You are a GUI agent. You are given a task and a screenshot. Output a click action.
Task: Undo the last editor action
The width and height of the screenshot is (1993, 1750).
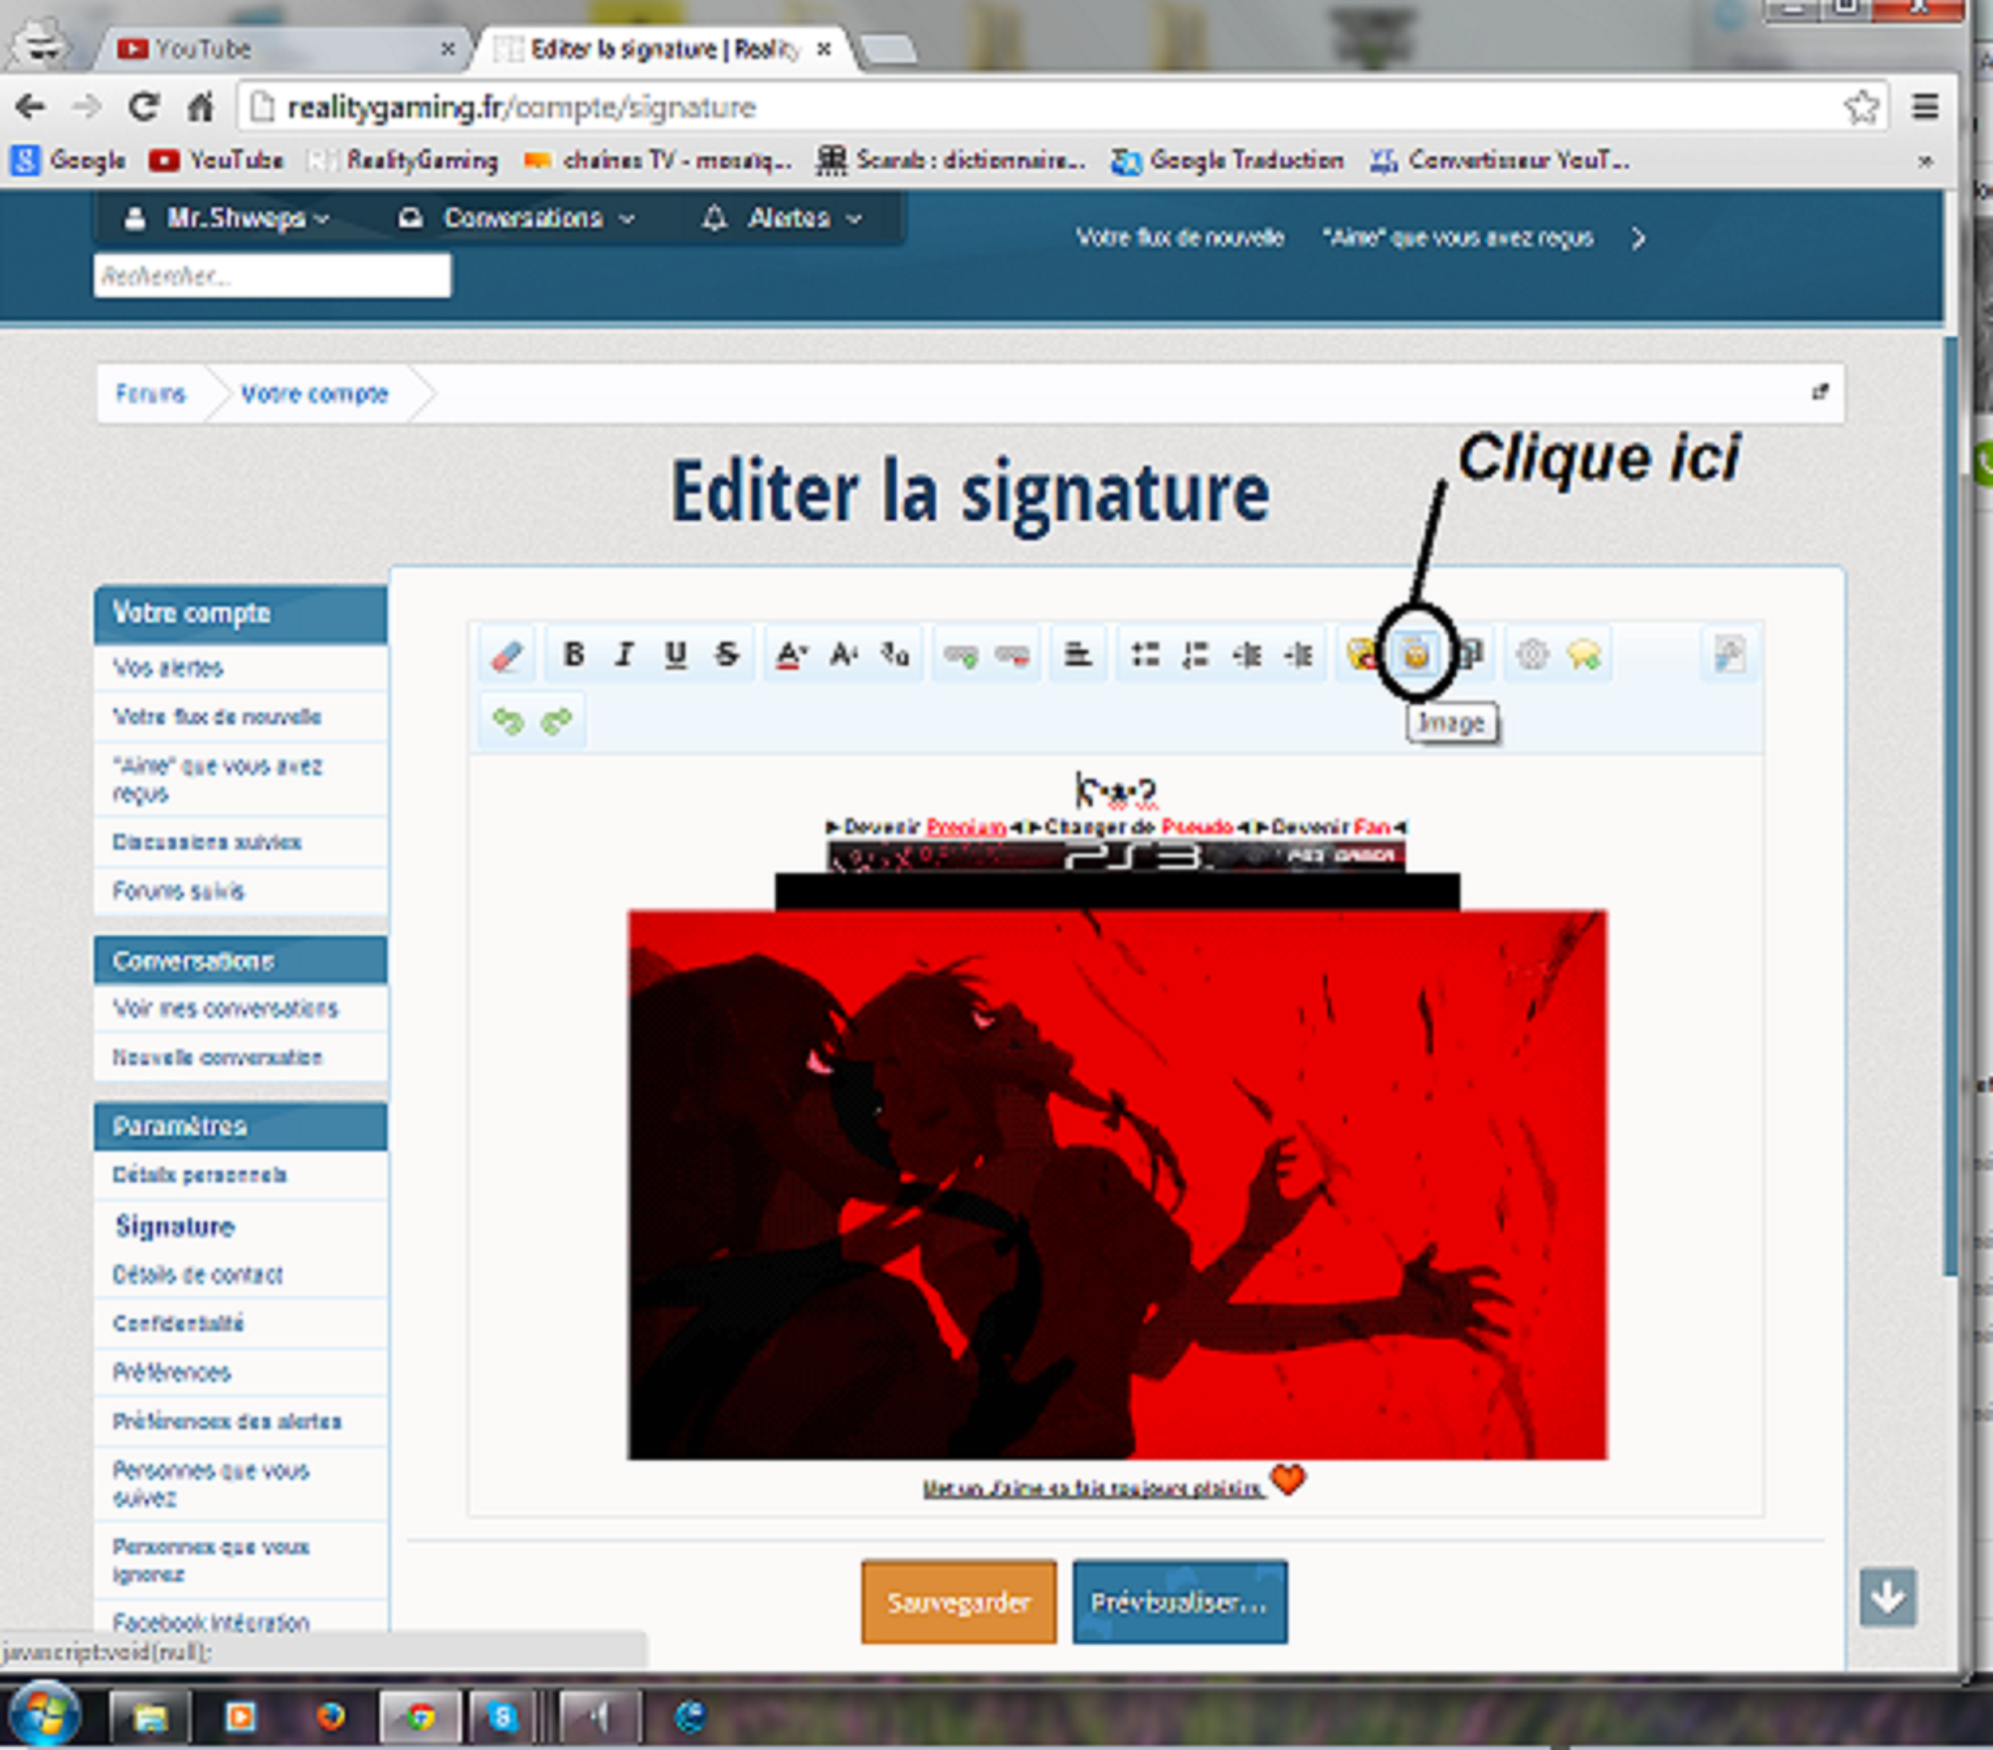[x=508, y=720]
